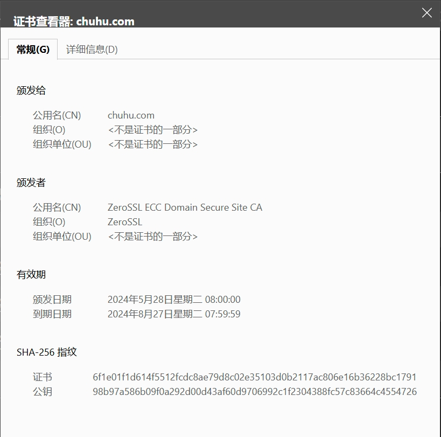This screenshot has width=441, height=437.
Task: Click the 证书 fingerprint label
Action: pos(43,377)
